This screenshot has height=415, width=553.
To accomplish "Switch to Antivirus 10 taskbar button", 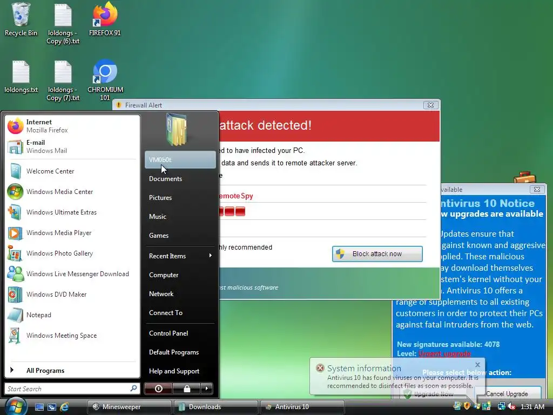I will coord(302,407).
